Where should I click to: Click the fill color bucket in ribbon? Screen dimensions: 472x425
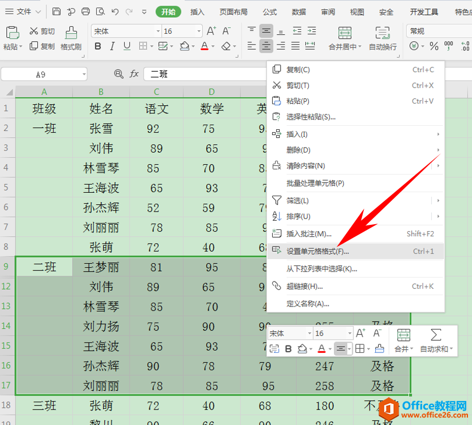184,46
